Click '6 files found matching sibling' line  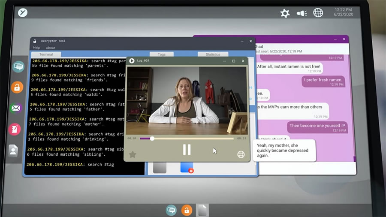[x=66, y=154]
